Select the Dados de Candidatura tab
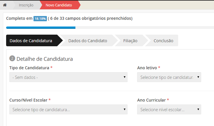Image resolution: width=214 pixels, height=126 pixels. click(x=31, y=41)
